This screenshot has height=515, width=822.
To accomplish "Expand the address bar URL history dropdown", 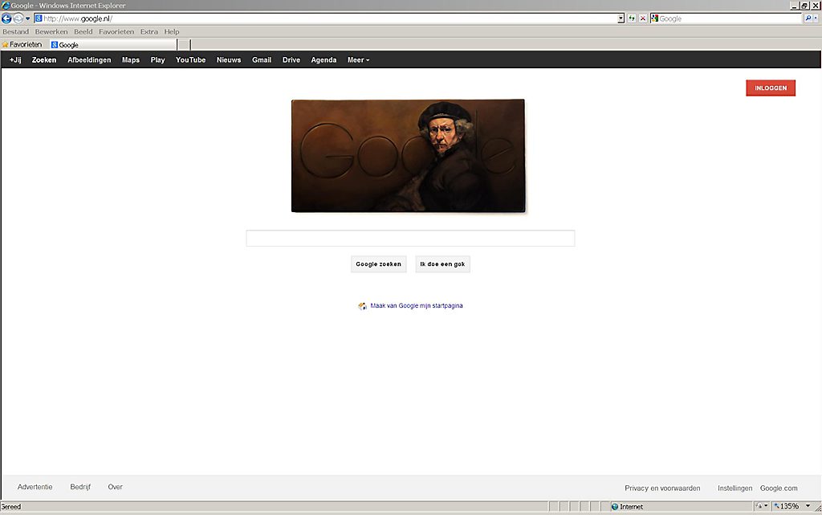I will click(621, 18).
